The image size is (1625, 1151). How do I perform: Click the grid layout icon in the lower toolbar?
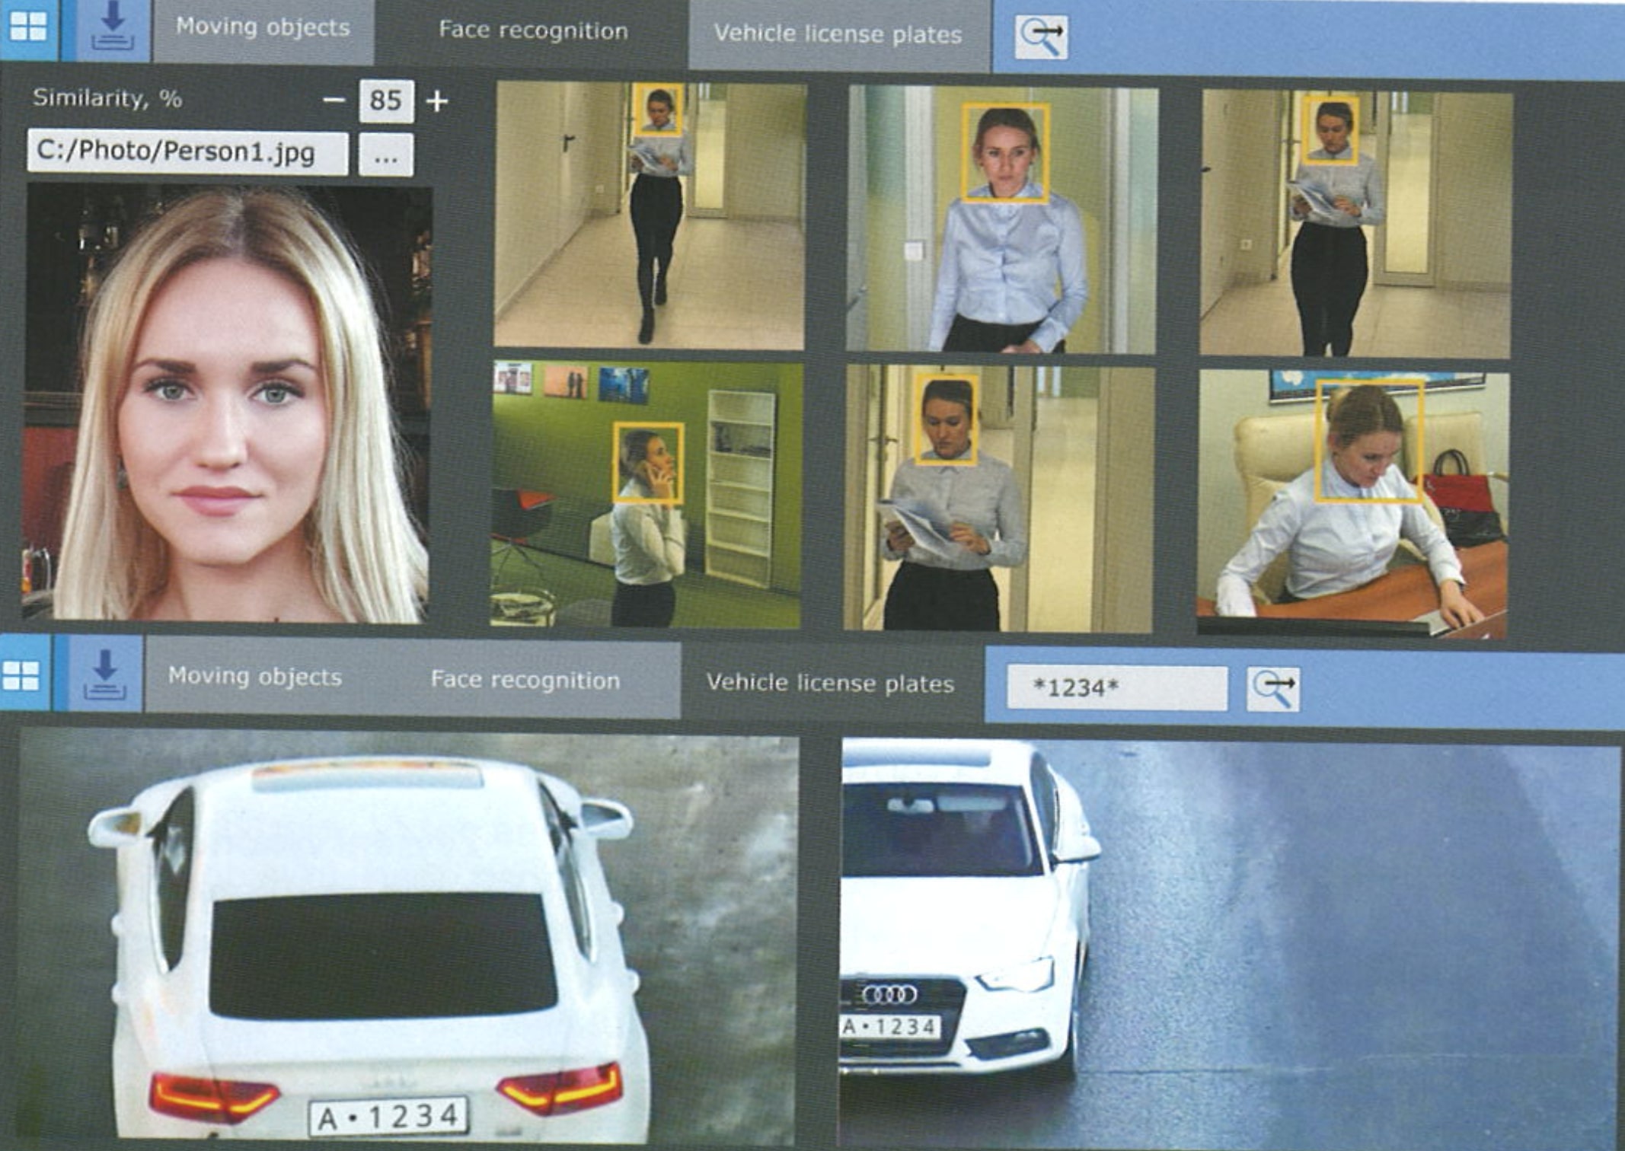22,675
